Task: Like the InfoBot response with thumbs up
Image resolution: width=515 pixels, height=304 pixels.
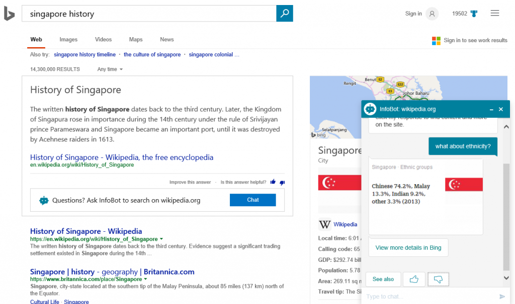Action: [x=414, y=279]
